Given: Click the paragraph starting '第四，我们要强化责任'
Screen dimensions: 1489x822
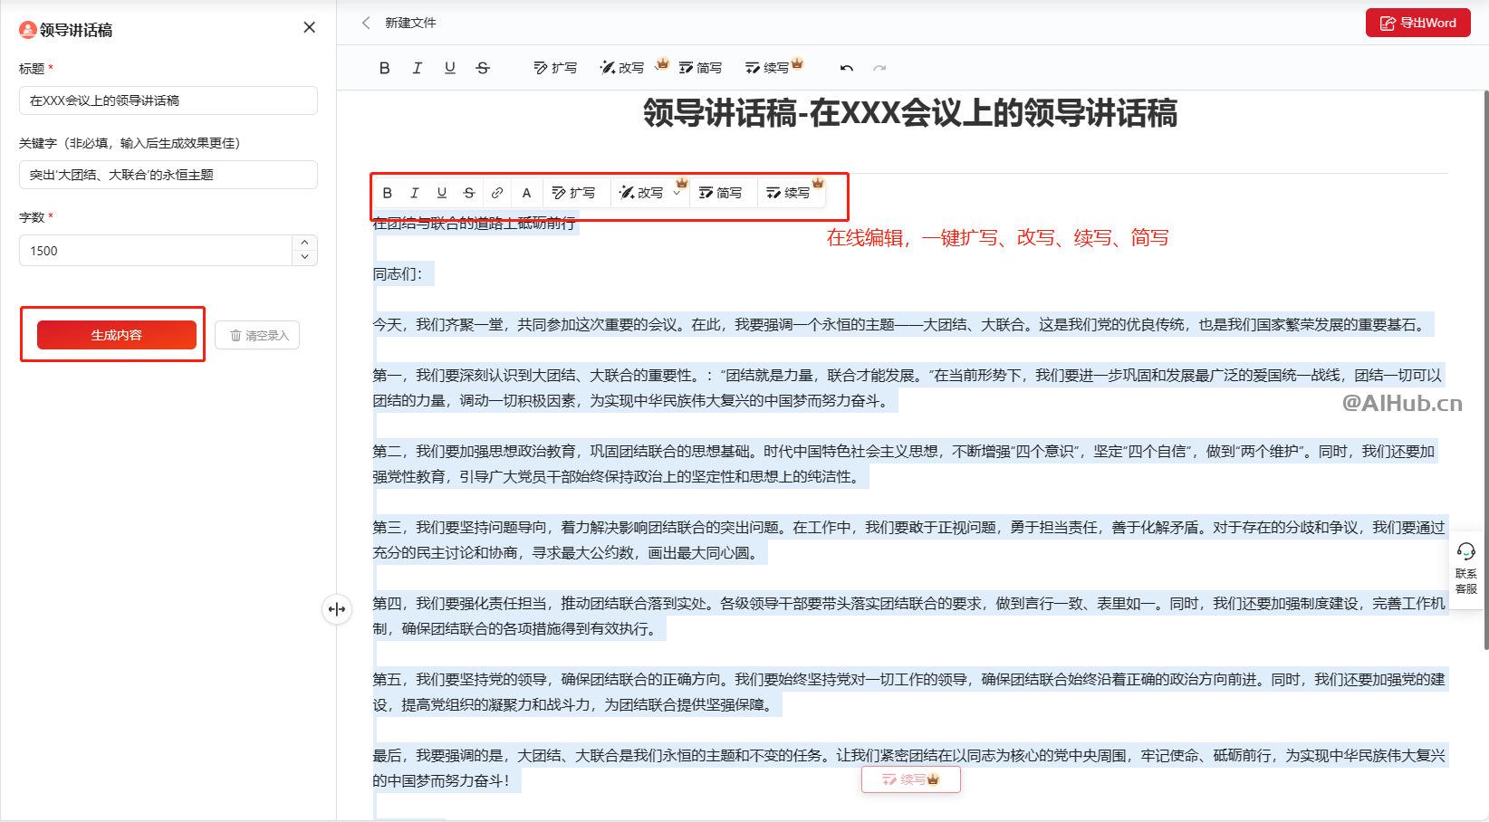Looking at the screenshot, I should (909, 616).
